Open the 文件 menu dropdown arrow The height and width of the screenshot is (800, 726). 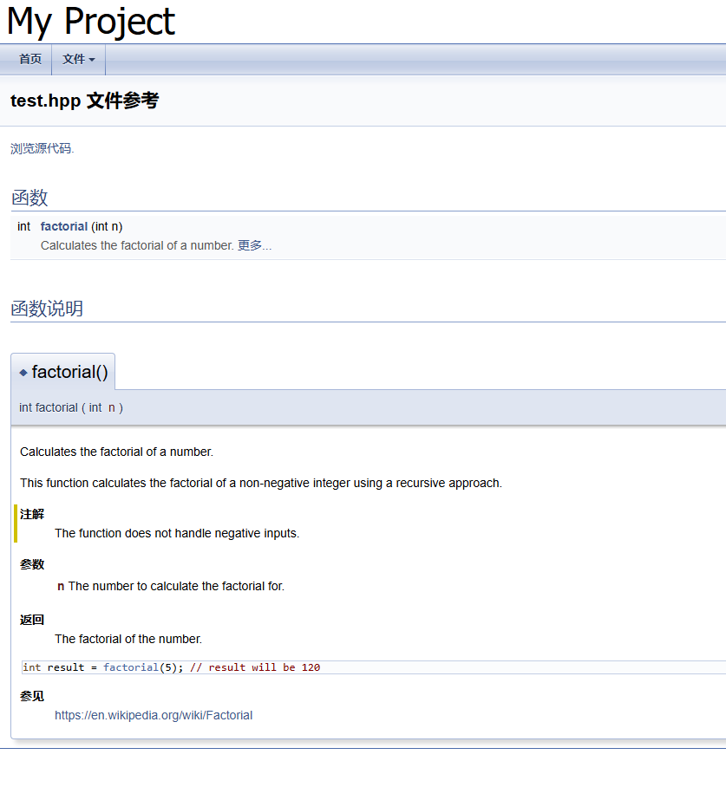[x=92, y=60]
